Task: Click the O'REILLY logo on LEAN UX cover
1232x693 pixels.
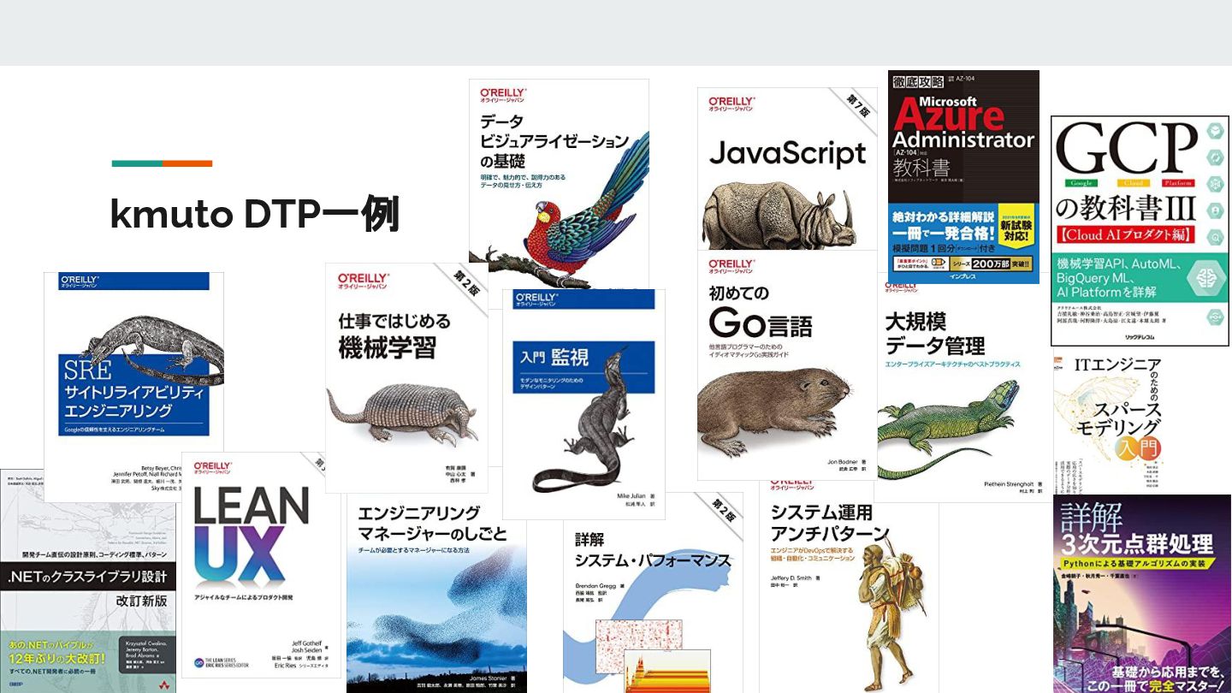Action: (212, 468)
